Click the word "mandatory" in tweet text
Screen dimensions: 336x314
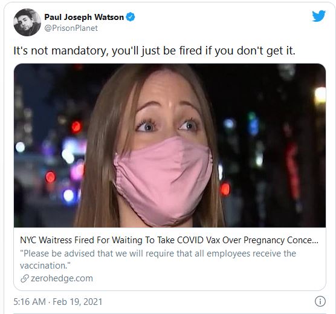coord(80,51)
